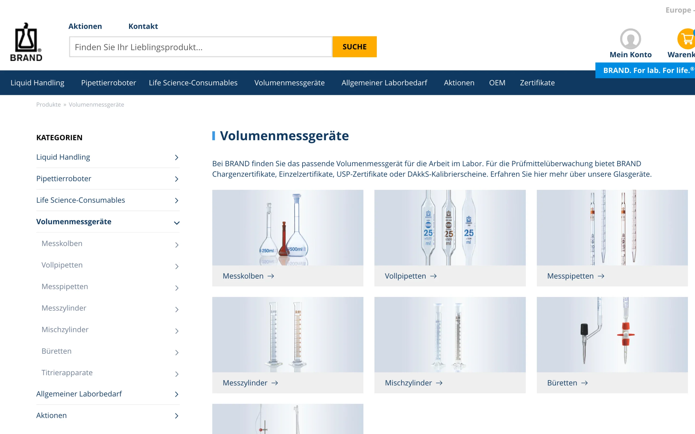Image resolution: width=695 pixels, height=434 pixels.
Task: Click arrow icon next to Vollpipetten card label
Action: tap(433, 276)
